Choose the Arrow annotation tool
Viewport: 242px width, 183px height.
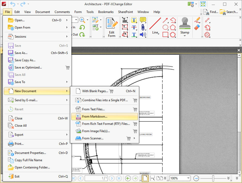pos(165,20)
